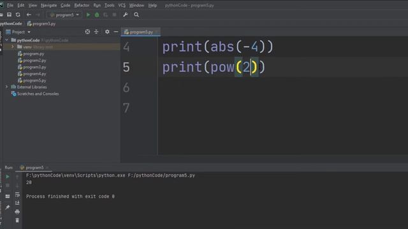The width and height of the screenshot is (408, 229).
Task: Click the Stop icon in main toolbar
Action: pyautogui.click(x=114, y=15)
